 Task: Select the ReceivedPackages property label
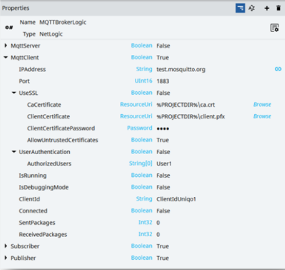43,235
